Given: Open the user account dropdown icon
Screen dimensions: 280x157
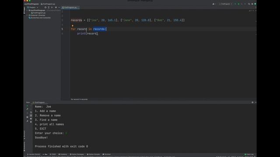Looking at the screenshot, I should click(213, 4).
